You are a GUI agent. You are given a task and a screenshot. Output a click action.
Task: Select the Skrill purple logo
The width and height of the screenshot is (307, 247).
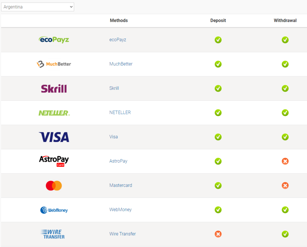(54, 89)
